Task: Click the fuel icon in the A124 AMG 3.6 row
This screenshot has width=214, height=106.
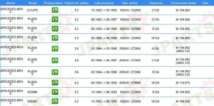Action: (x=55, y=49)
